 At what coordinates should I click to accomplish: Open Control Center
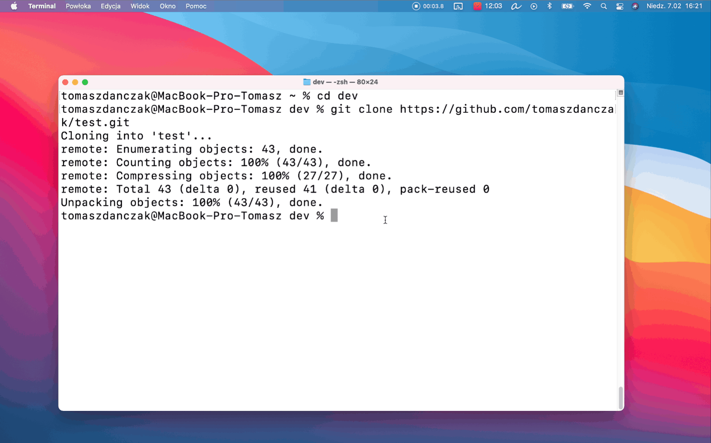pyautogui.click(x=619, y=6)
